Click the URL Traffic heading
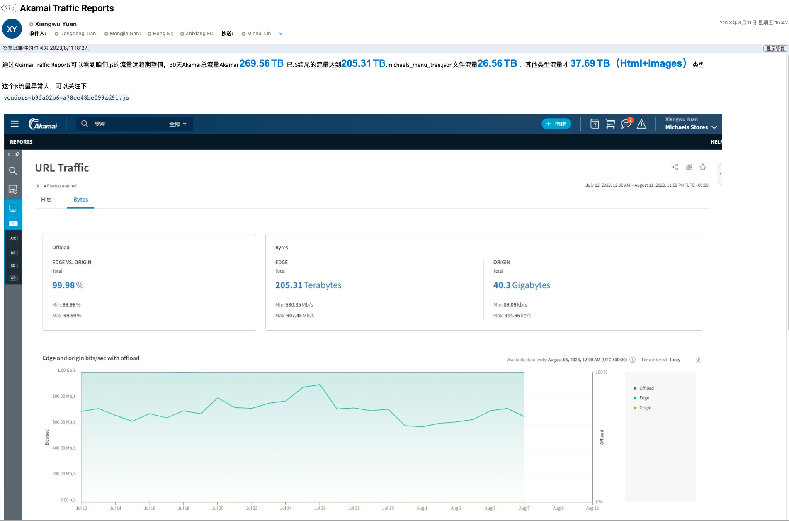The width and height of the screenshot is (789, 521). tap(62, 168)
